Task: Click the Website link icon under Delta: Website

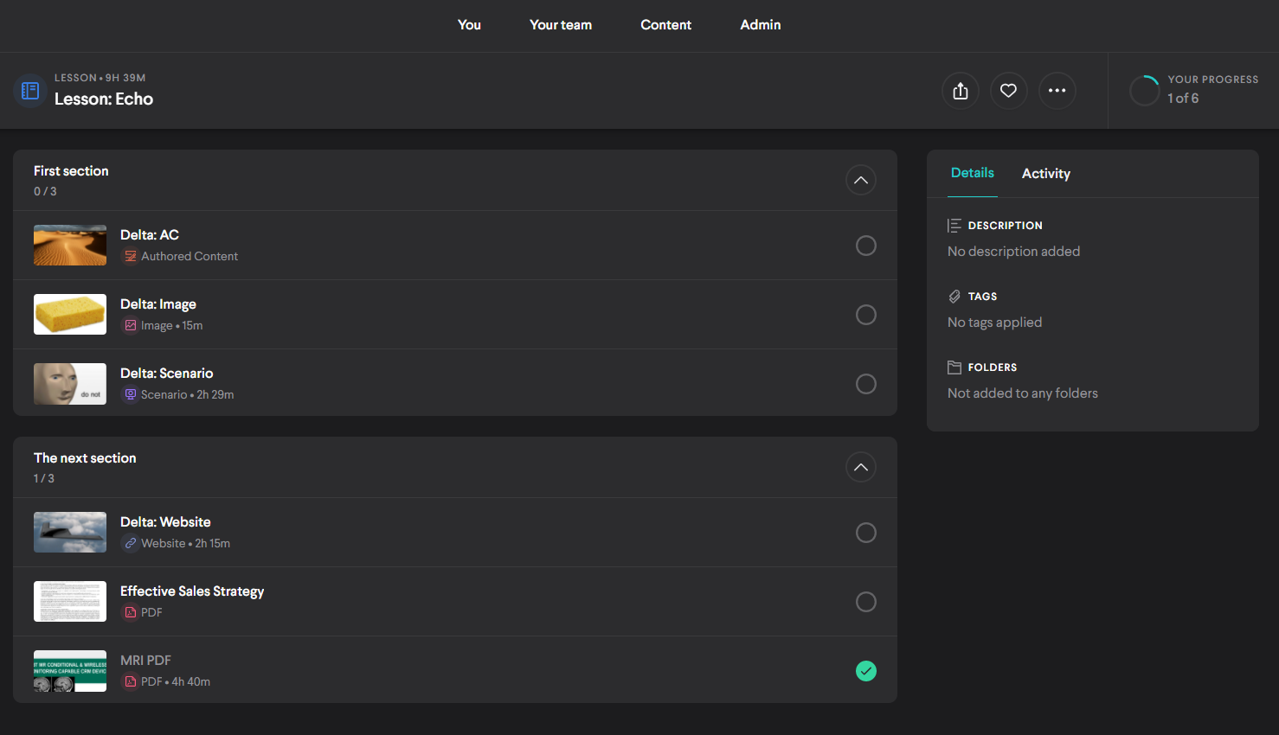Action: (131, 543)
